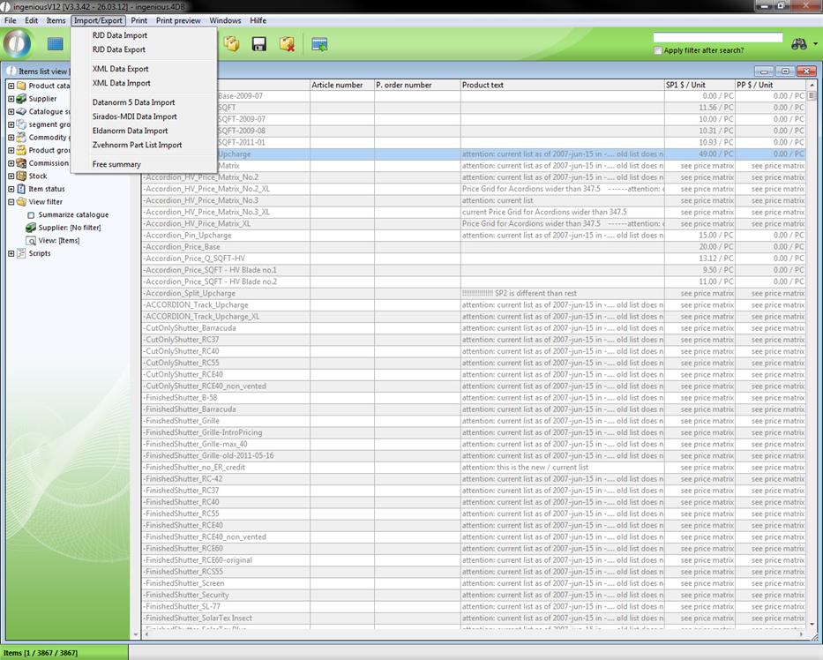The image size is (823, 660).
Task: Click the Supplier: [No filter] entry
Action: click(x=69, y=228)
